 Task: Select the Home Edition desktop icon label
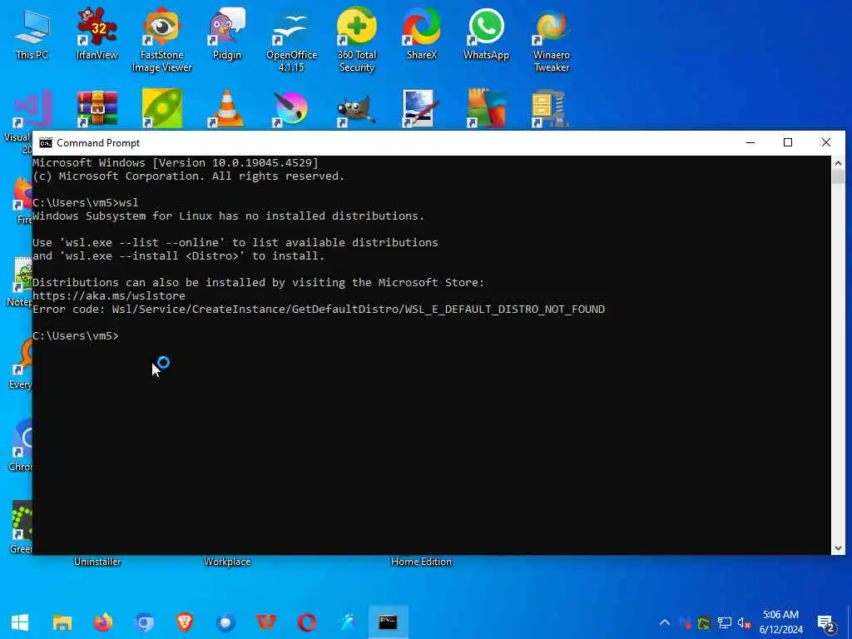click(422, 562)
